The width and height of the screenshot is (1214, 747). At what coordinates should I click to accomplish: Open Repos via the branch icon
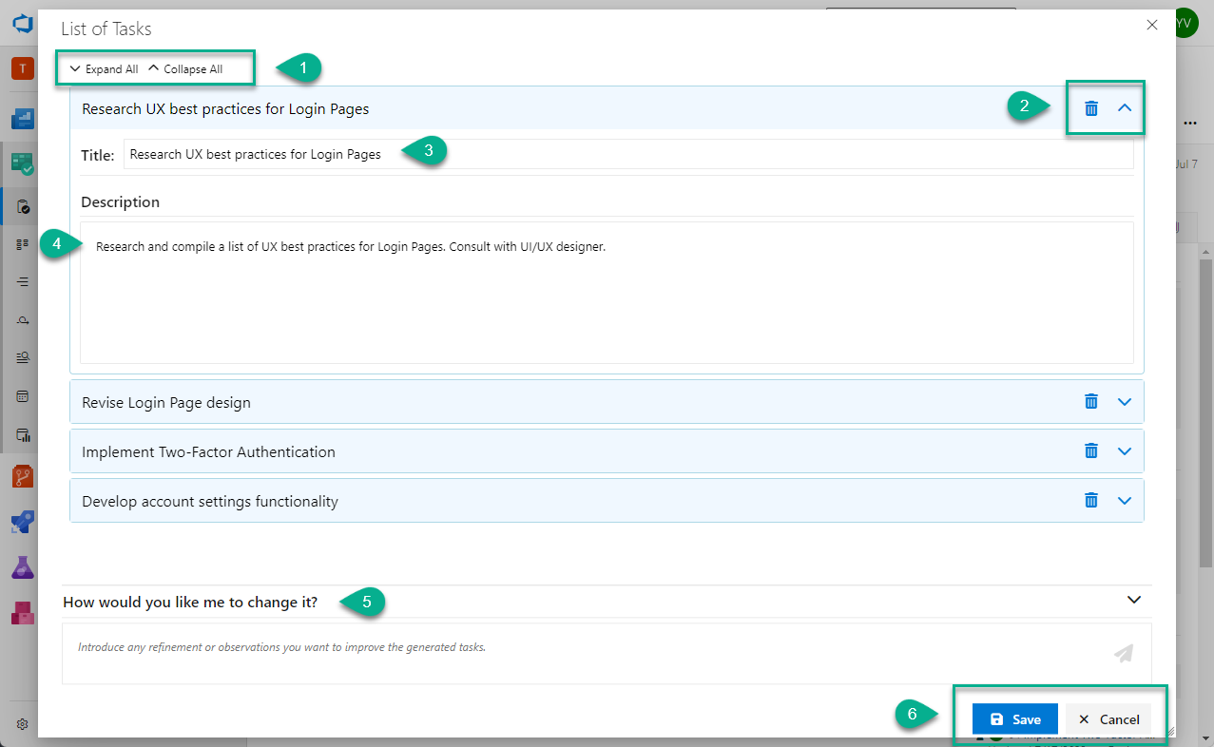pos(21,477)
